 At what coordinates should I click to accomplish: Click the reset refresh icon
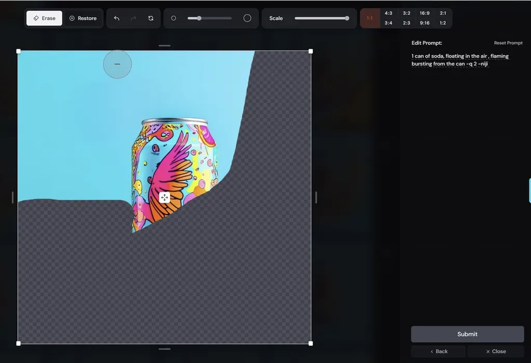151,18
